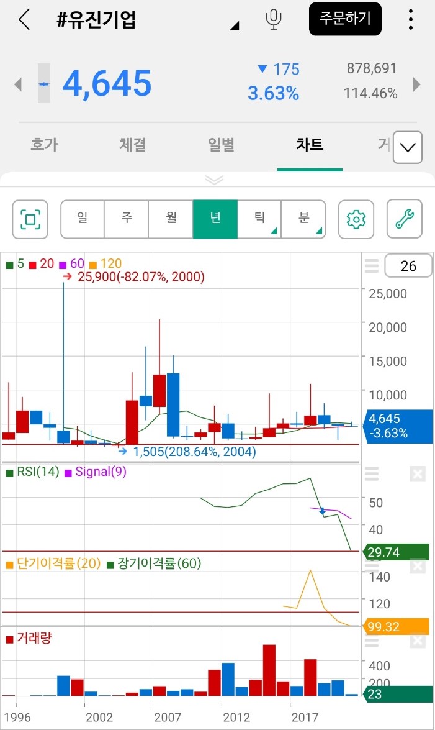Select 년 yearly chart period
The width and height of the screenshot is (435, 730).
tap(215, 219)
